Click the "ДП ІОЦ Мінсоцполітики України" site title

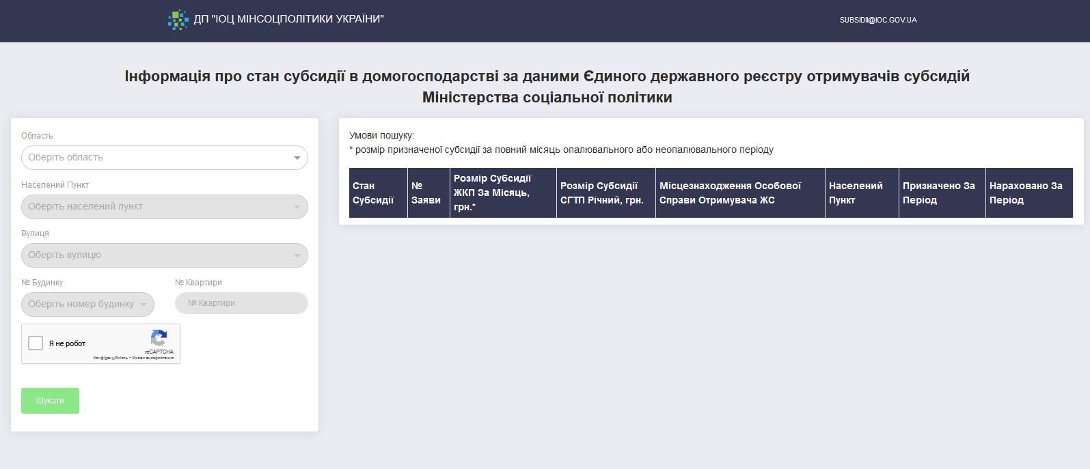pos(288,19)
